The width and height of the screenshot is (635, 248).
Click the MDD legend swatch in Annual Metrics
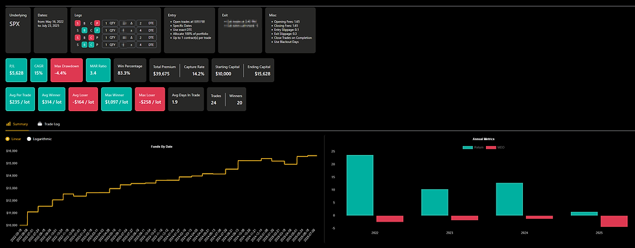pos(491,147)
